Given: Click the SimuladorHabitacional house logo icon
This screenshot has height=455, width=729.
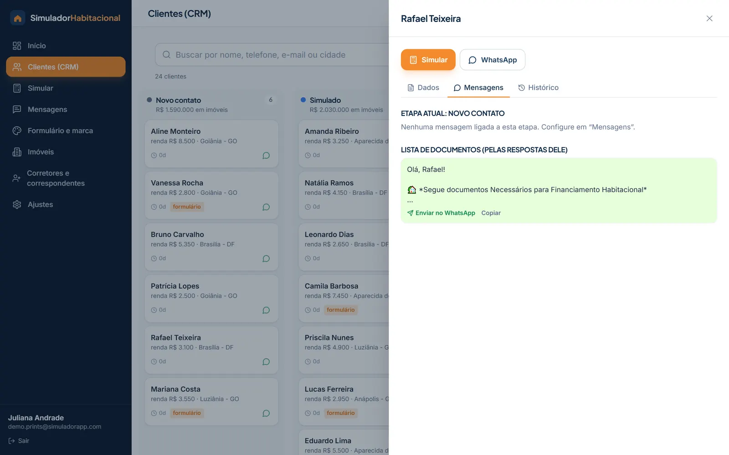Looking at the screenshot, I should (x=17, y=18).
